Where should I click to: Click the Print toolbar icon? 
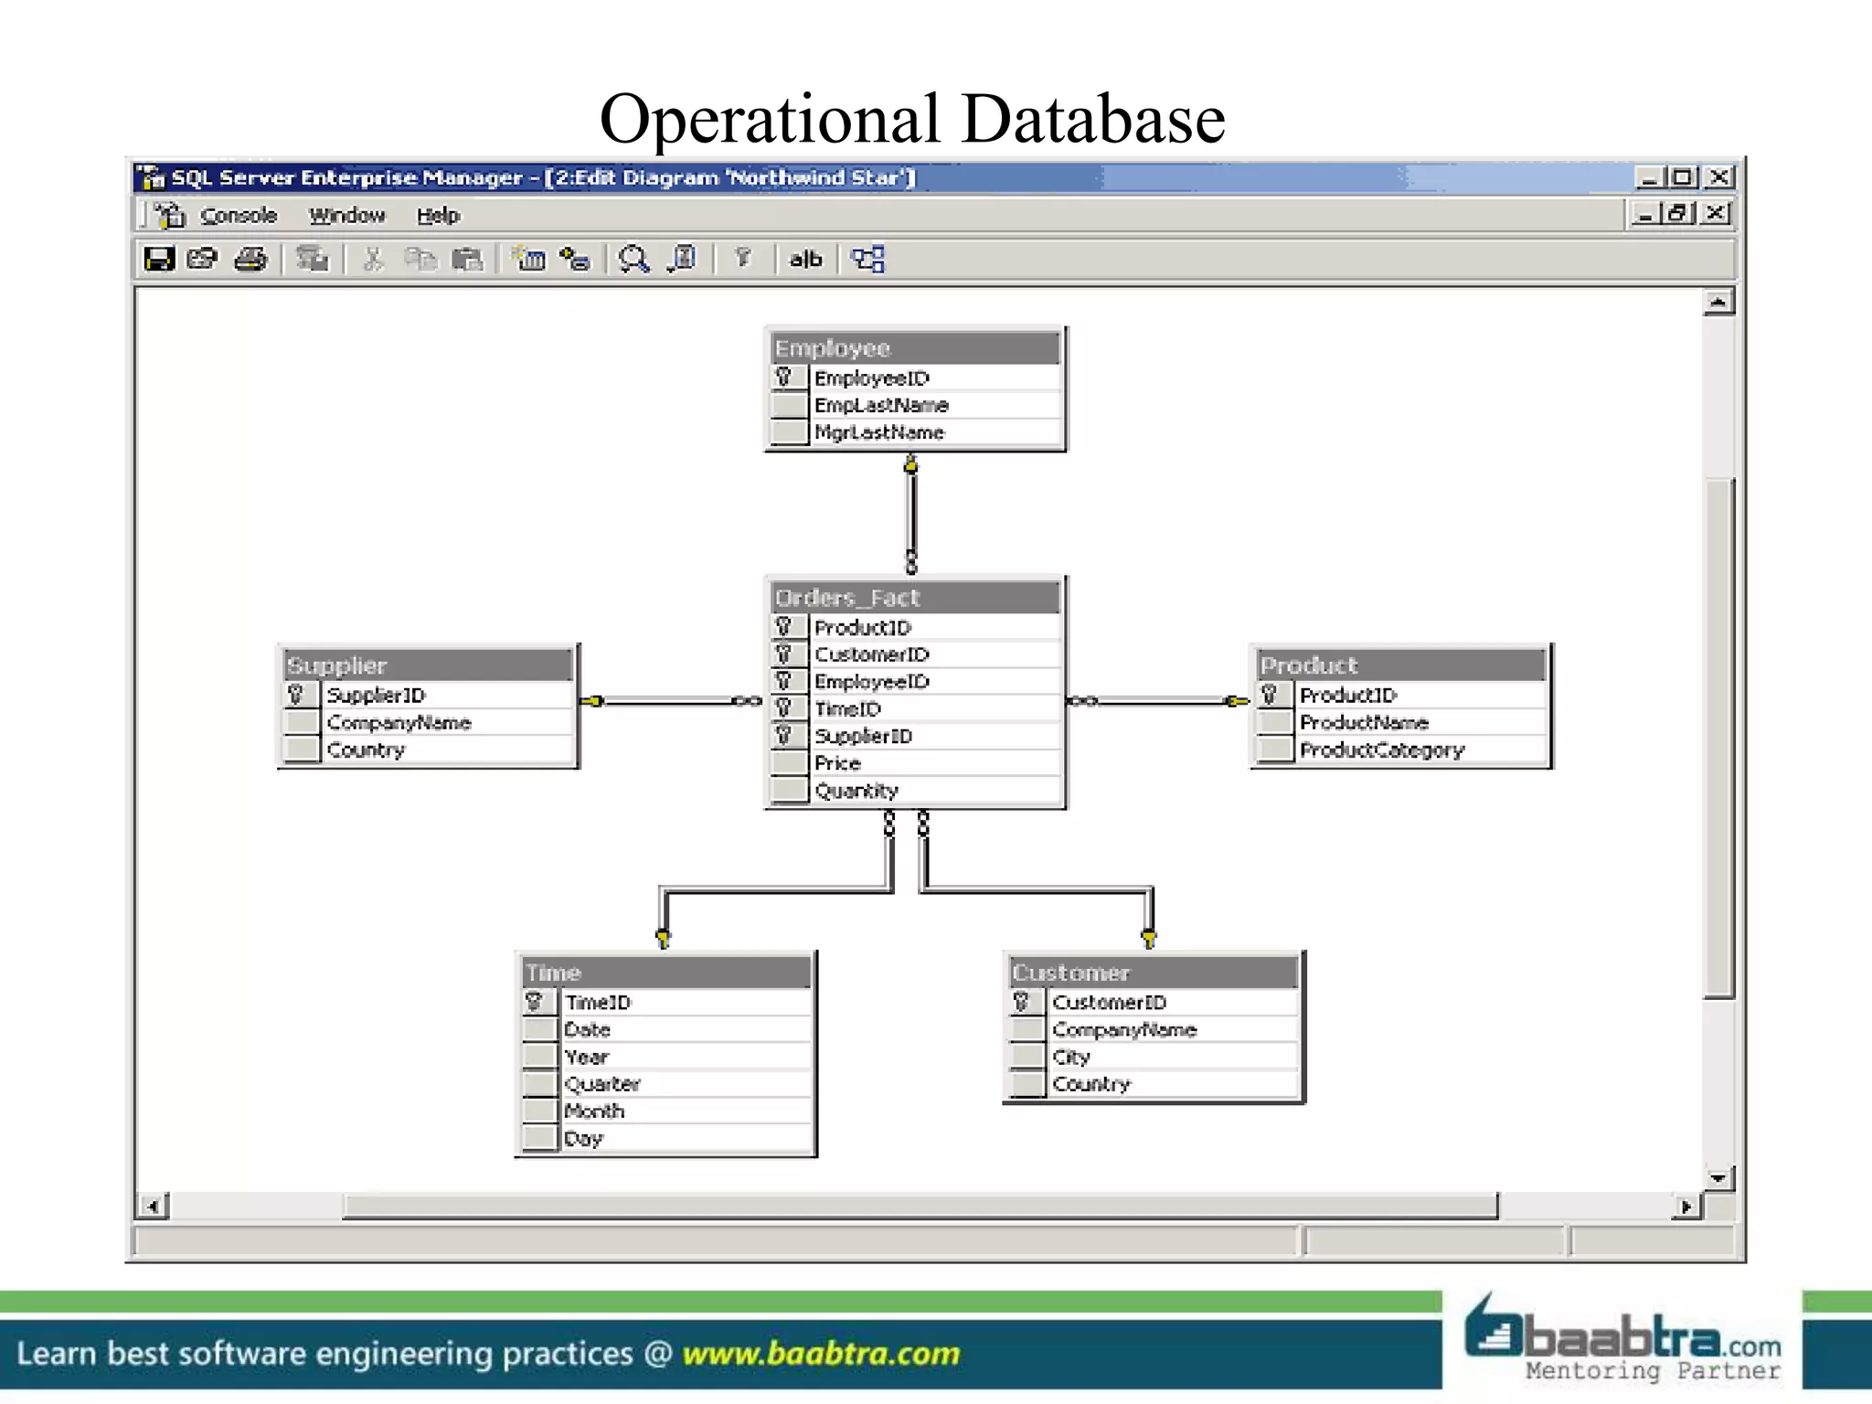click(250, 260)
